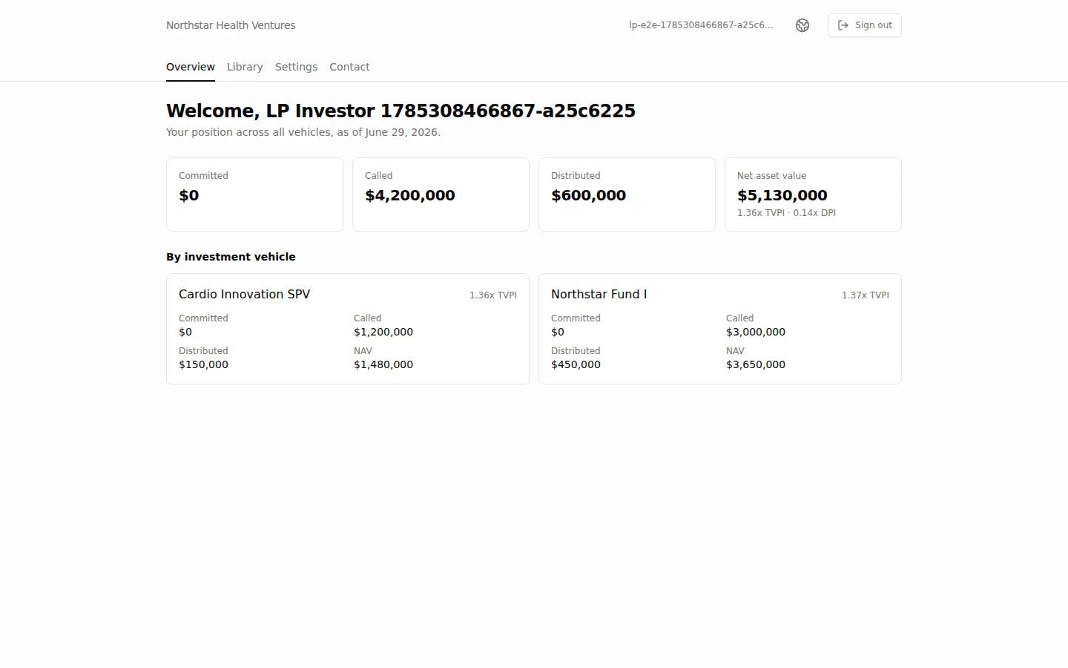Viewport: 1068px width, 668px height.
Task: Go to the Contact tab
Action: click(x=349, y=67)
